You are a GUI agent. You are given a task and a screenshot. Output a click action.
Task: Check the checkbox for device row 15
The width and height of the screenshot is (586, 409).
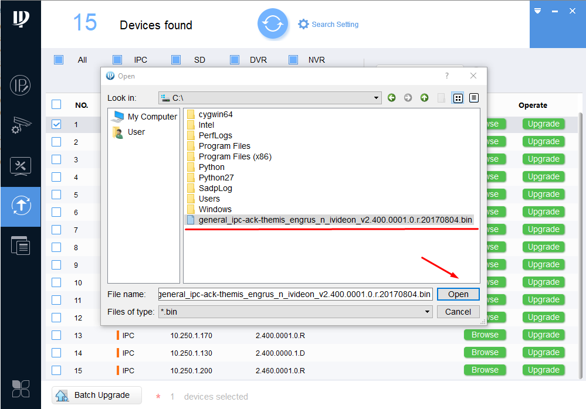[x=56, y=370]
